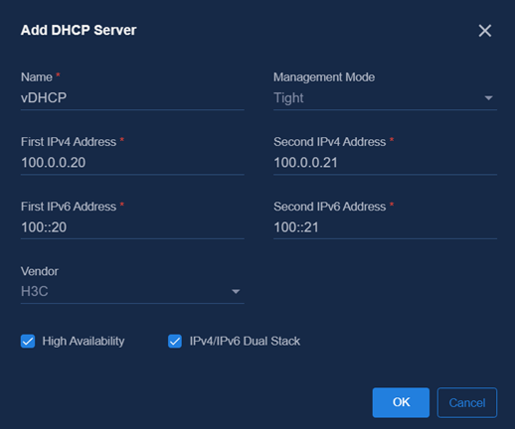Uncheck the High Availability checkbox
Viewport: 515px width, 429px height.
(x=28, y=341)
